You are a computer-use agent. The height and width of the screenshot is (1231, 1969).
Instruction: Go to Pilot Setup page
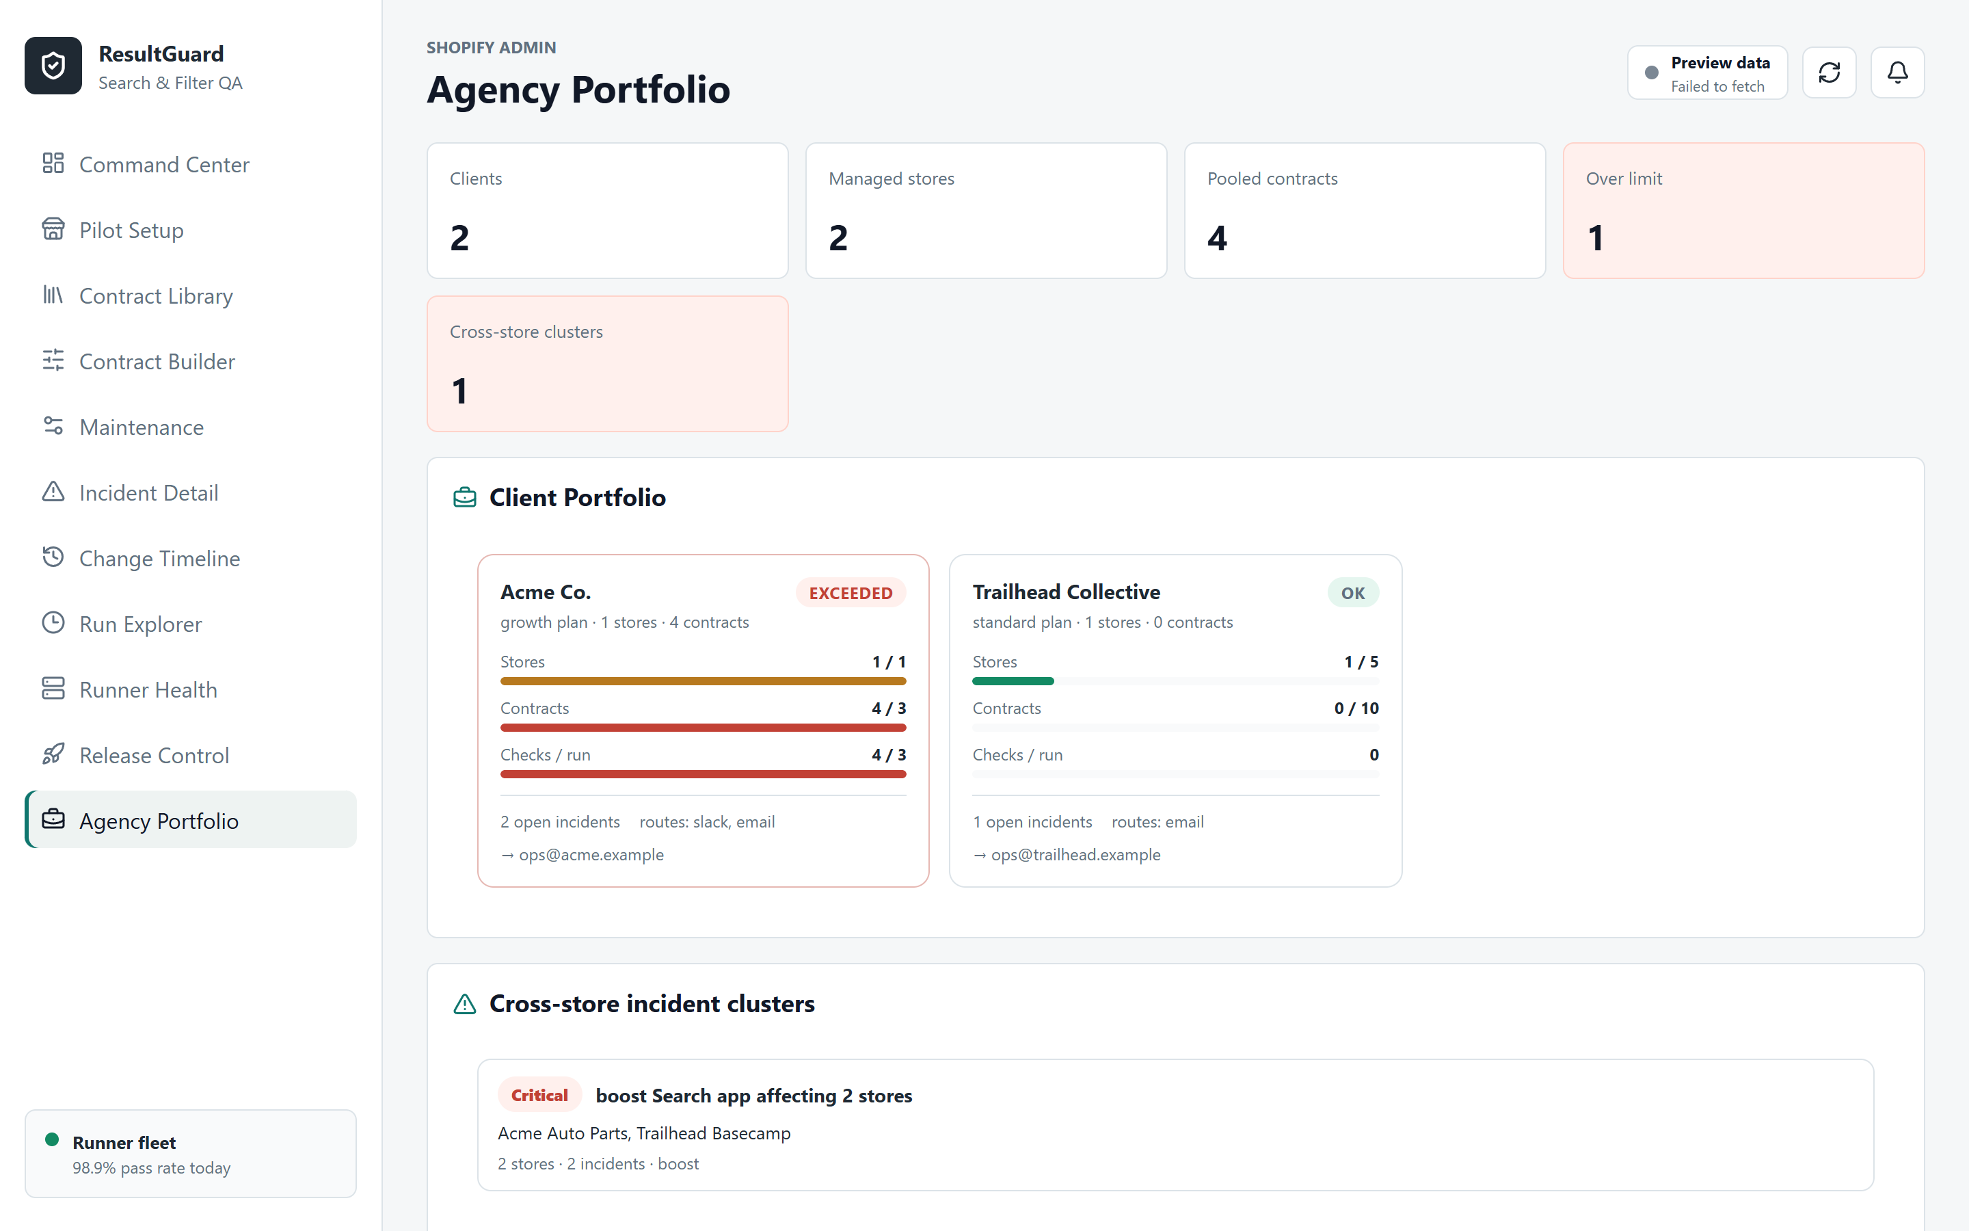click(x=190, y=230)
